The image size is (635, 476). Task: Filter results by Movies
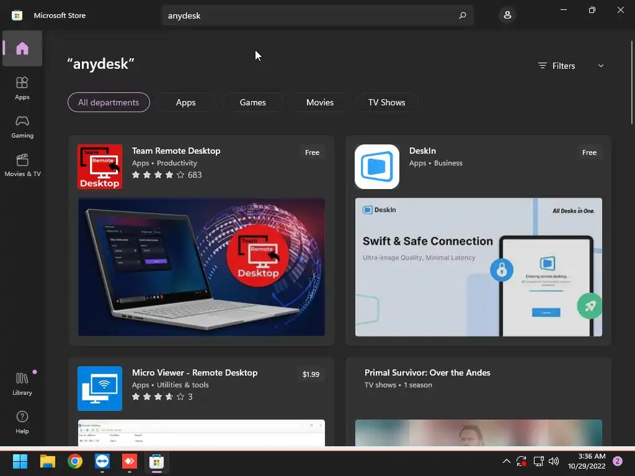[320, 102]
